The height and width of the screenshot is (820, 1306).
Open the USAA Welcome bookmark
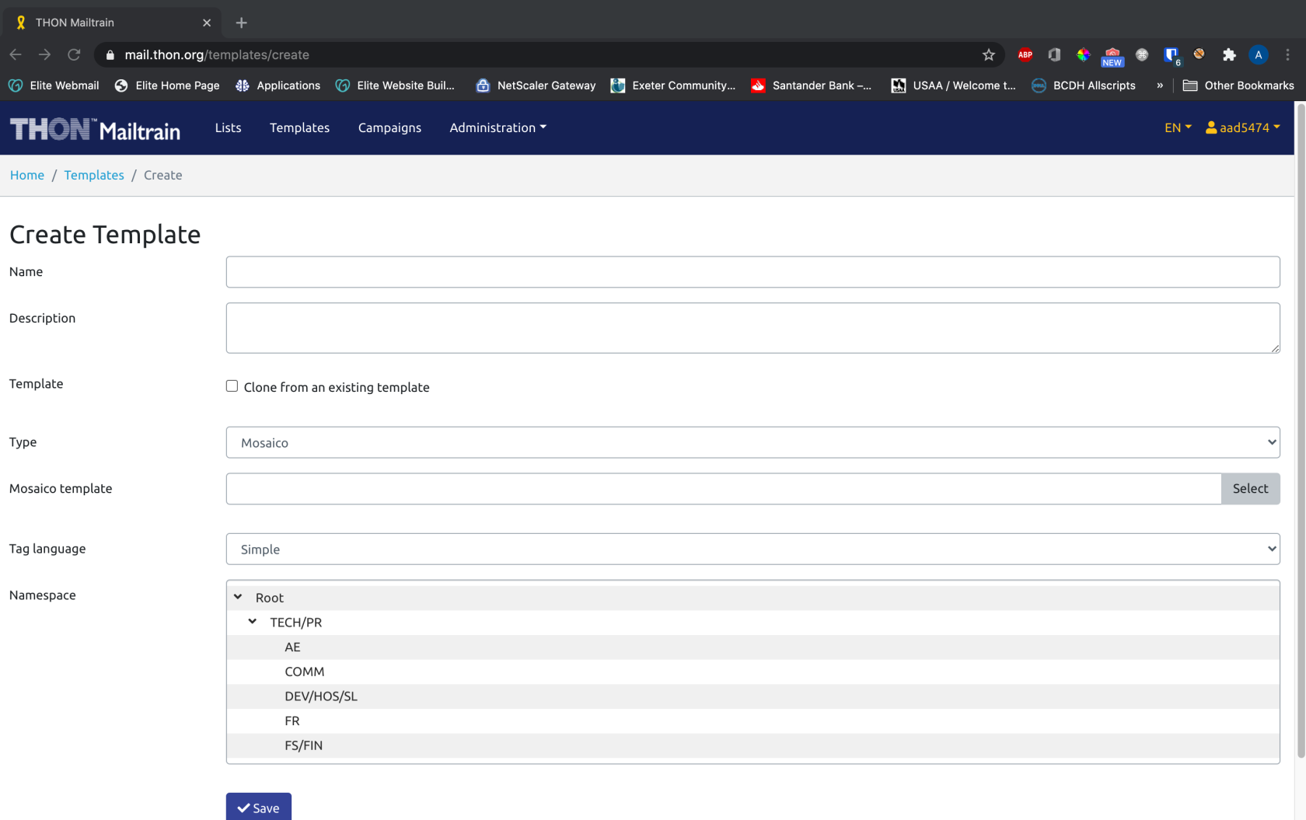[954, 85]
